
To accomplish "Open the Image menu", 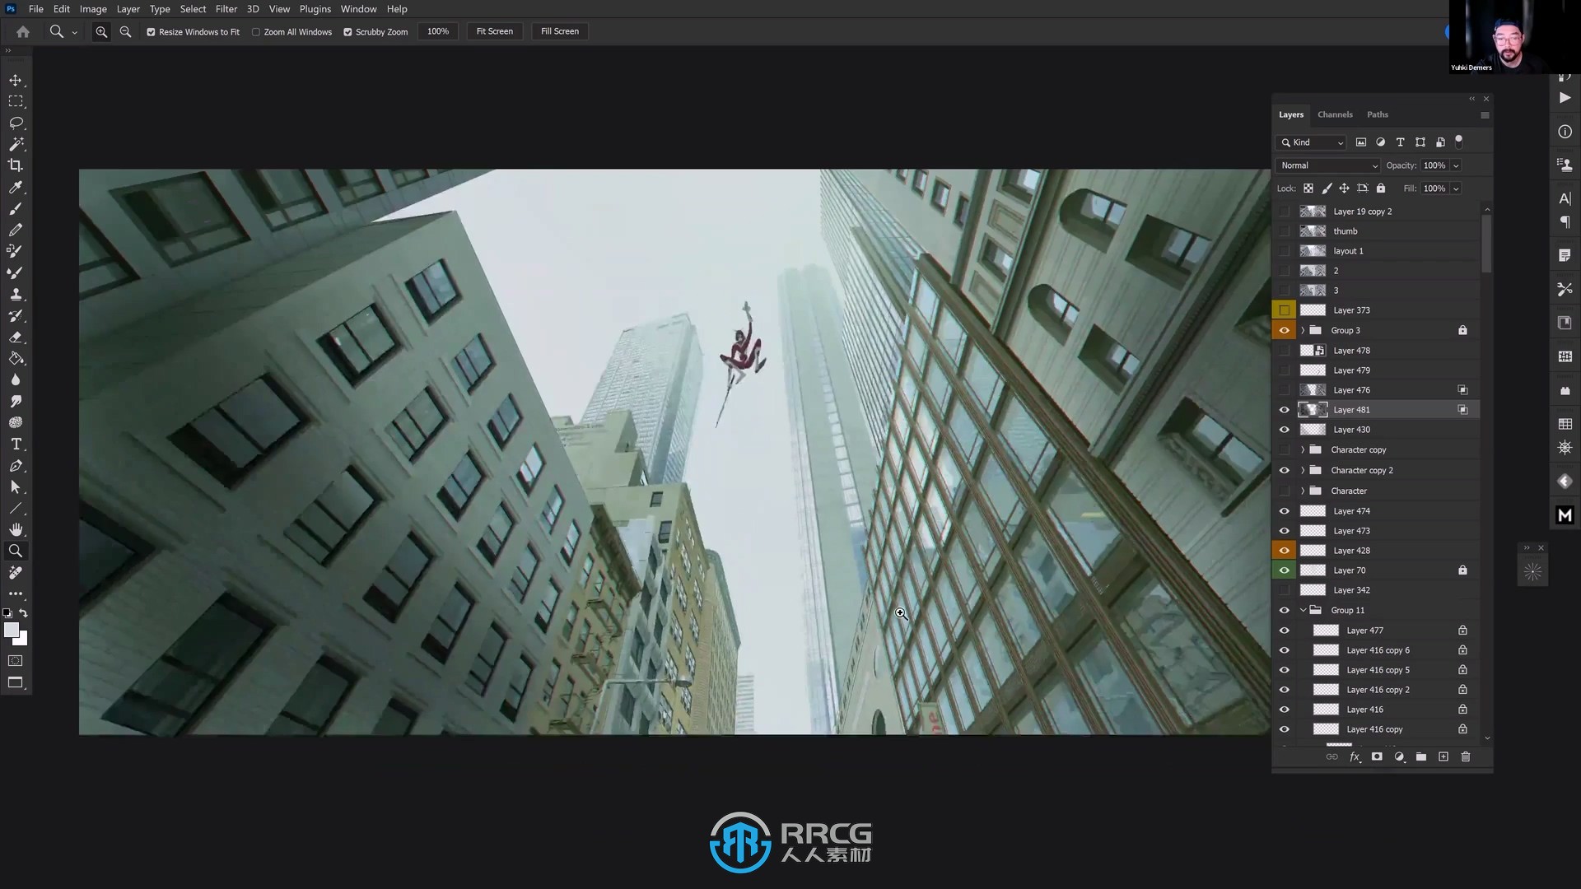I will (93, 9).
